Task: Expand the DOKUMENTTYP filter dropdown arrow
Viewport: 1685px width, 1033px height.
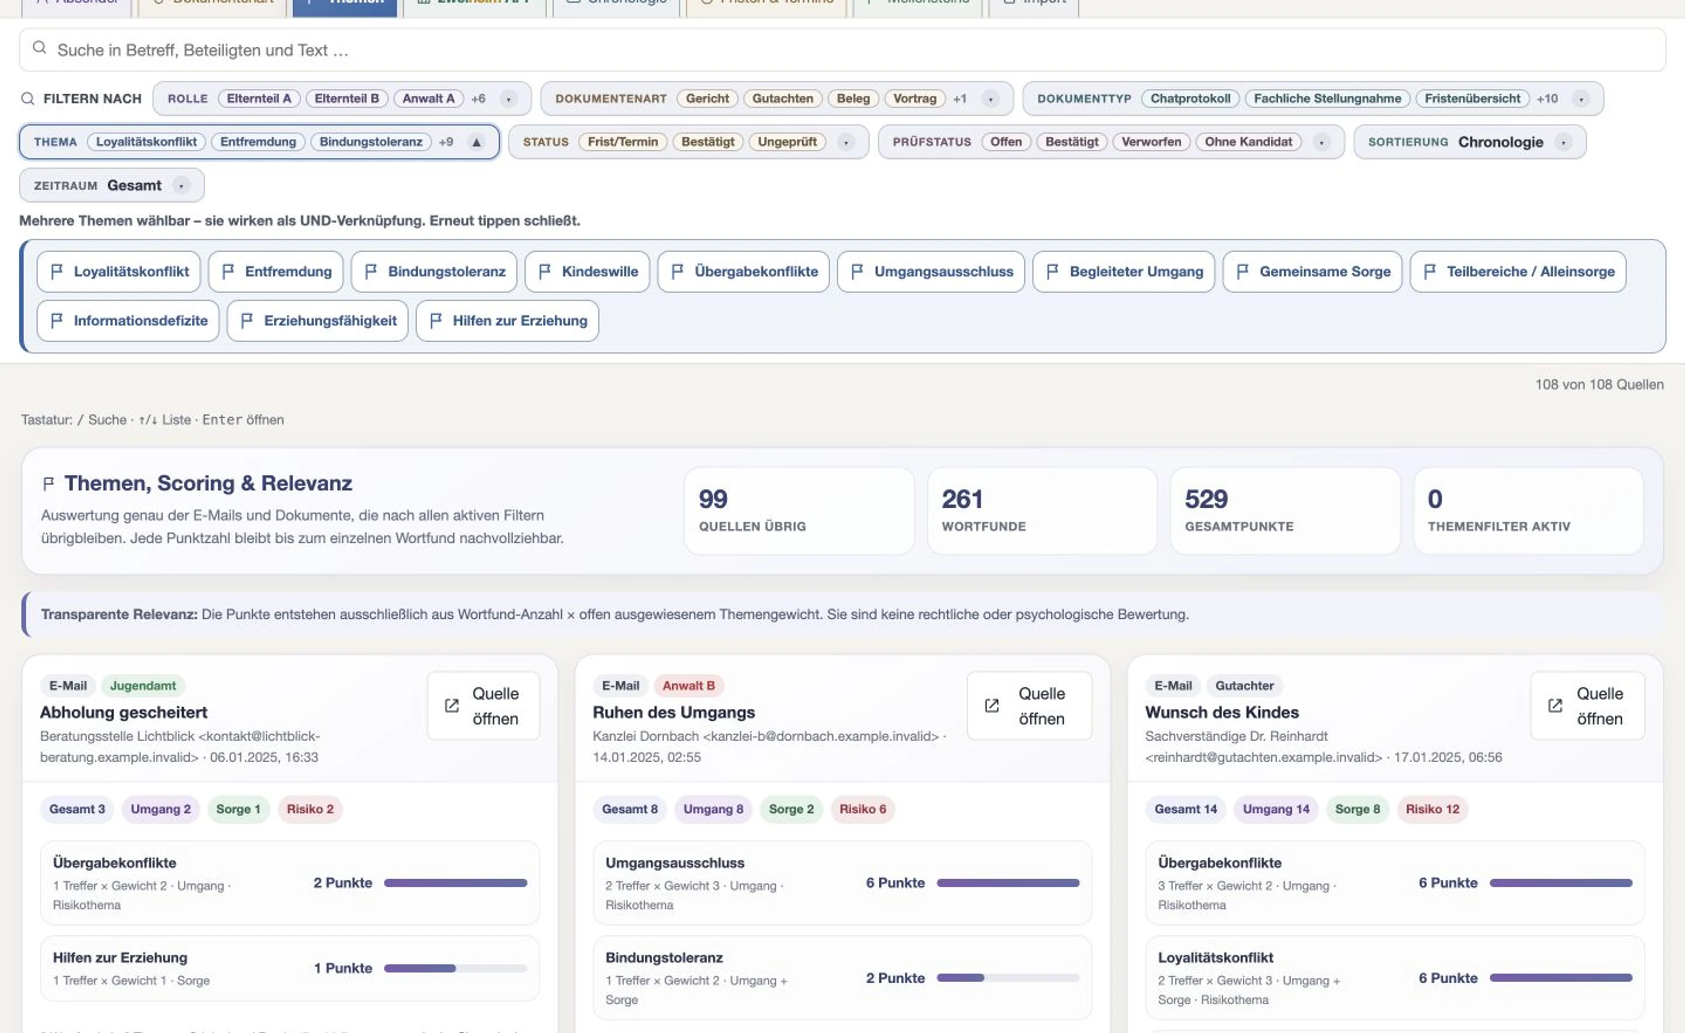Action: pos(1580,99)
